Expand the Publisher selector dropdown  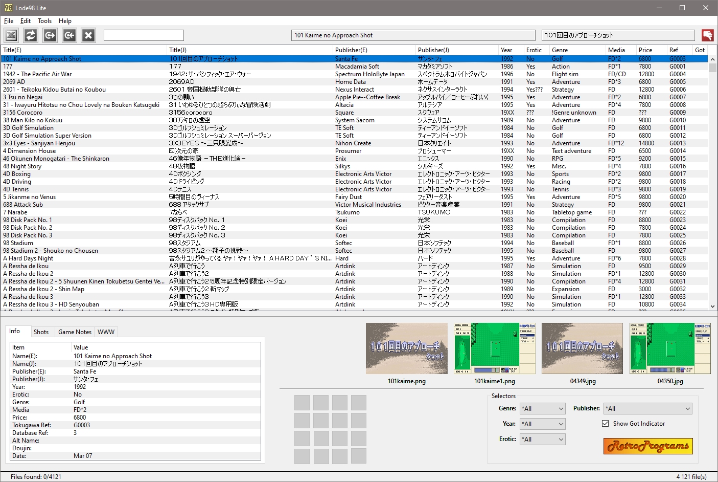(x=647, y=409)
